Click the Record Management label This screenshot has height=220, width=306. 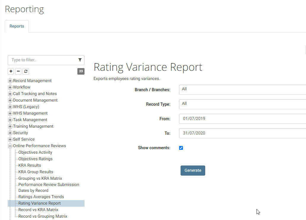[x=32, y=81]
